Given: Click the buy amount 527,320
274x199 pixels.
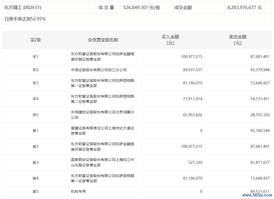Looking at the screenshot, I should 195,163.
